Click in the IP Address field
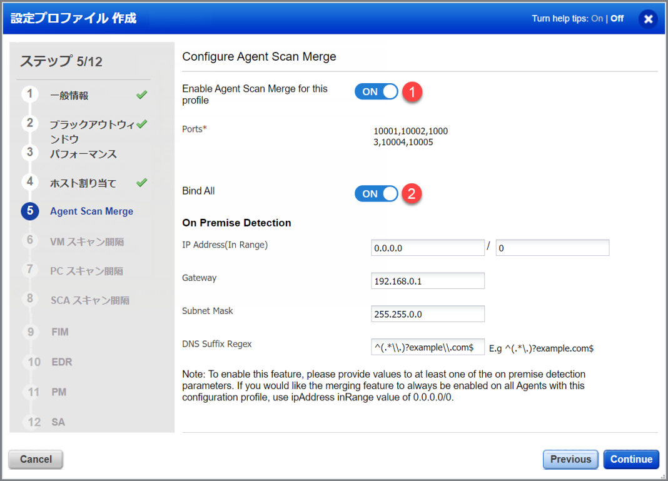668x481 pixels. coord(427,248)
